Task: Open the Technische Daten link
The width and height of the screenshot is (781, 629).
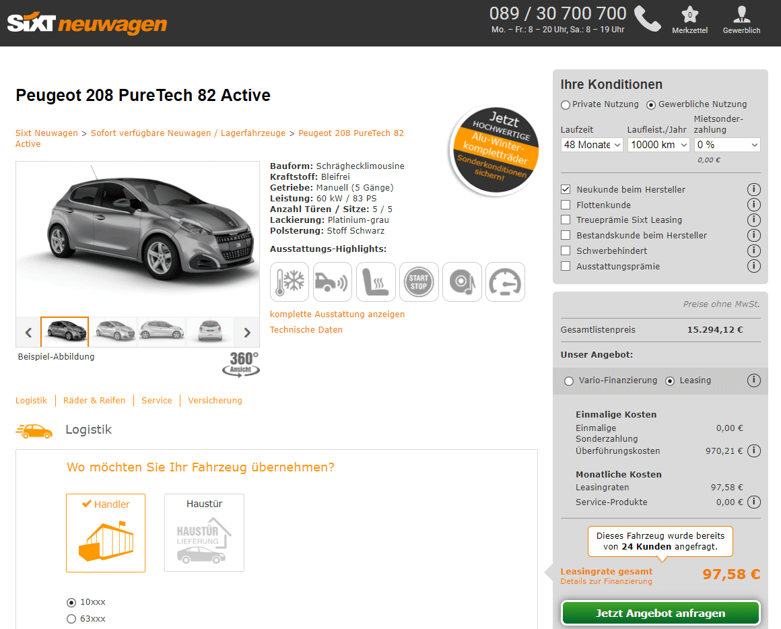Action: tap(306, 330)
